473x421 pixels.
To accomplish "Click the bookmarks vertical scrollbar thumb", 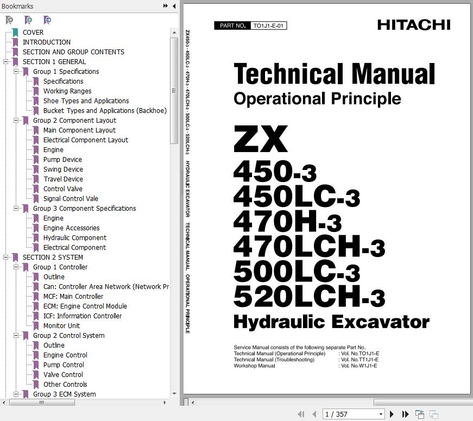I will (x=174, y=91).
